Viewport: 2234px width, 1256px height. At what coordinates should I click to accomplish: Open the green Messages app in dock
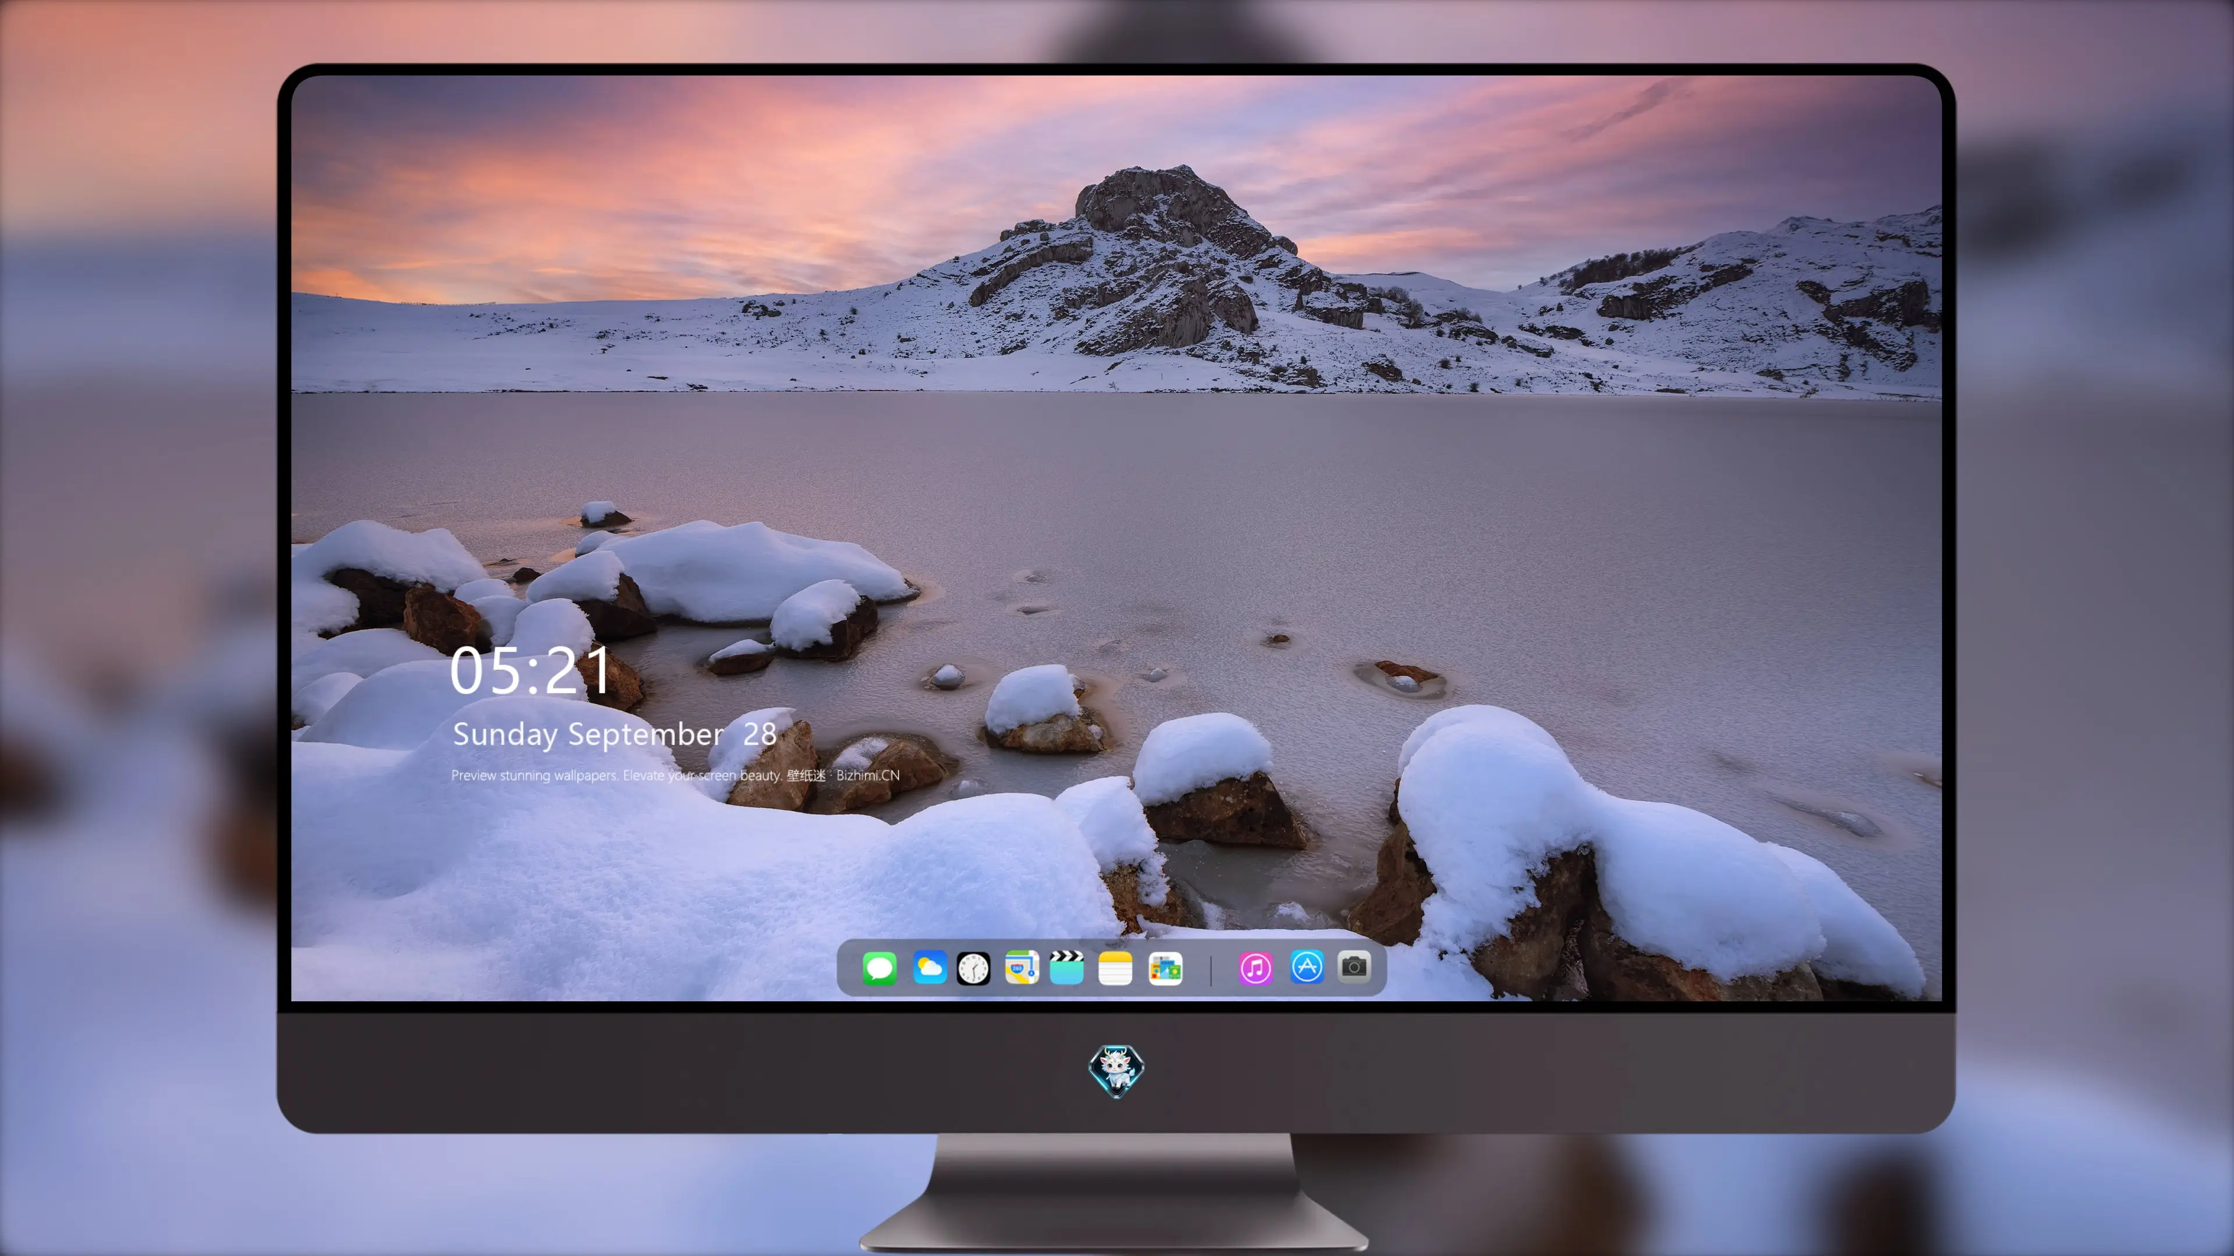tap(880, 968)
